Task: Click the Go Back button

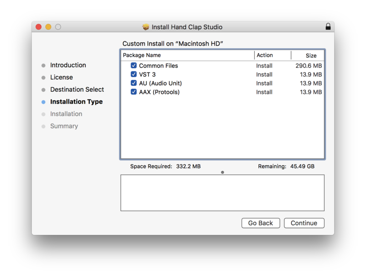Action: coord(260,223)
